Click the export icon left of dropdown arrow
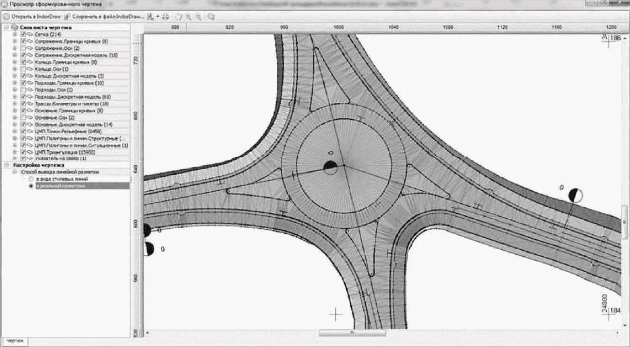Screen dimensions: 630x347 pyautogui.click(x=150, y=17)
